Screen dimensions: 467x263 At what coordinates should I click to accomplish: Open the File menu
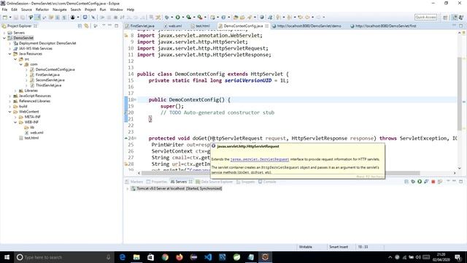[x=4, y=9]
